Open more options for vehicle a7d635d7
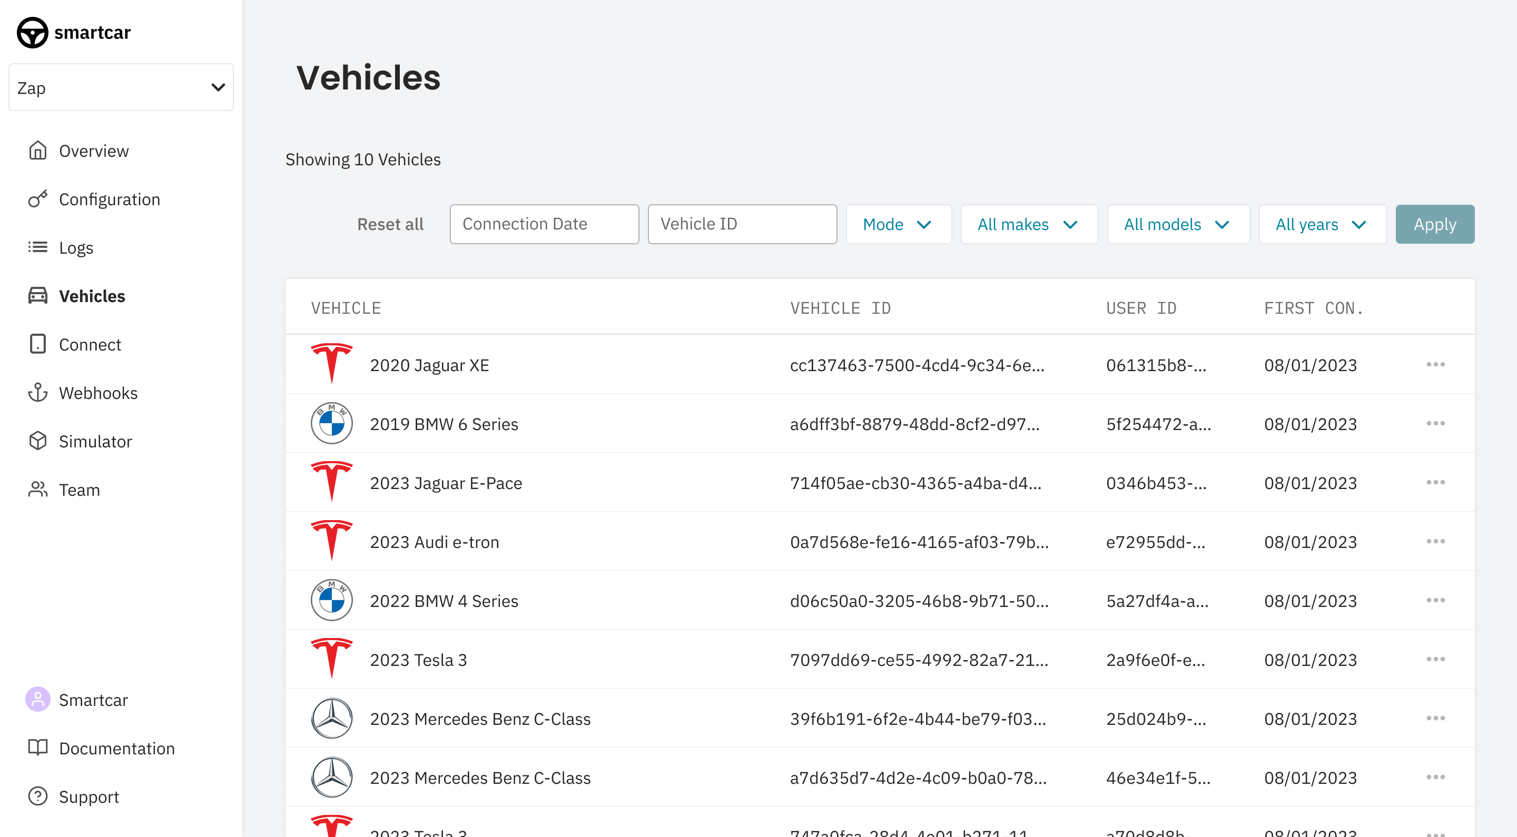 click(x=1436, y=777)
